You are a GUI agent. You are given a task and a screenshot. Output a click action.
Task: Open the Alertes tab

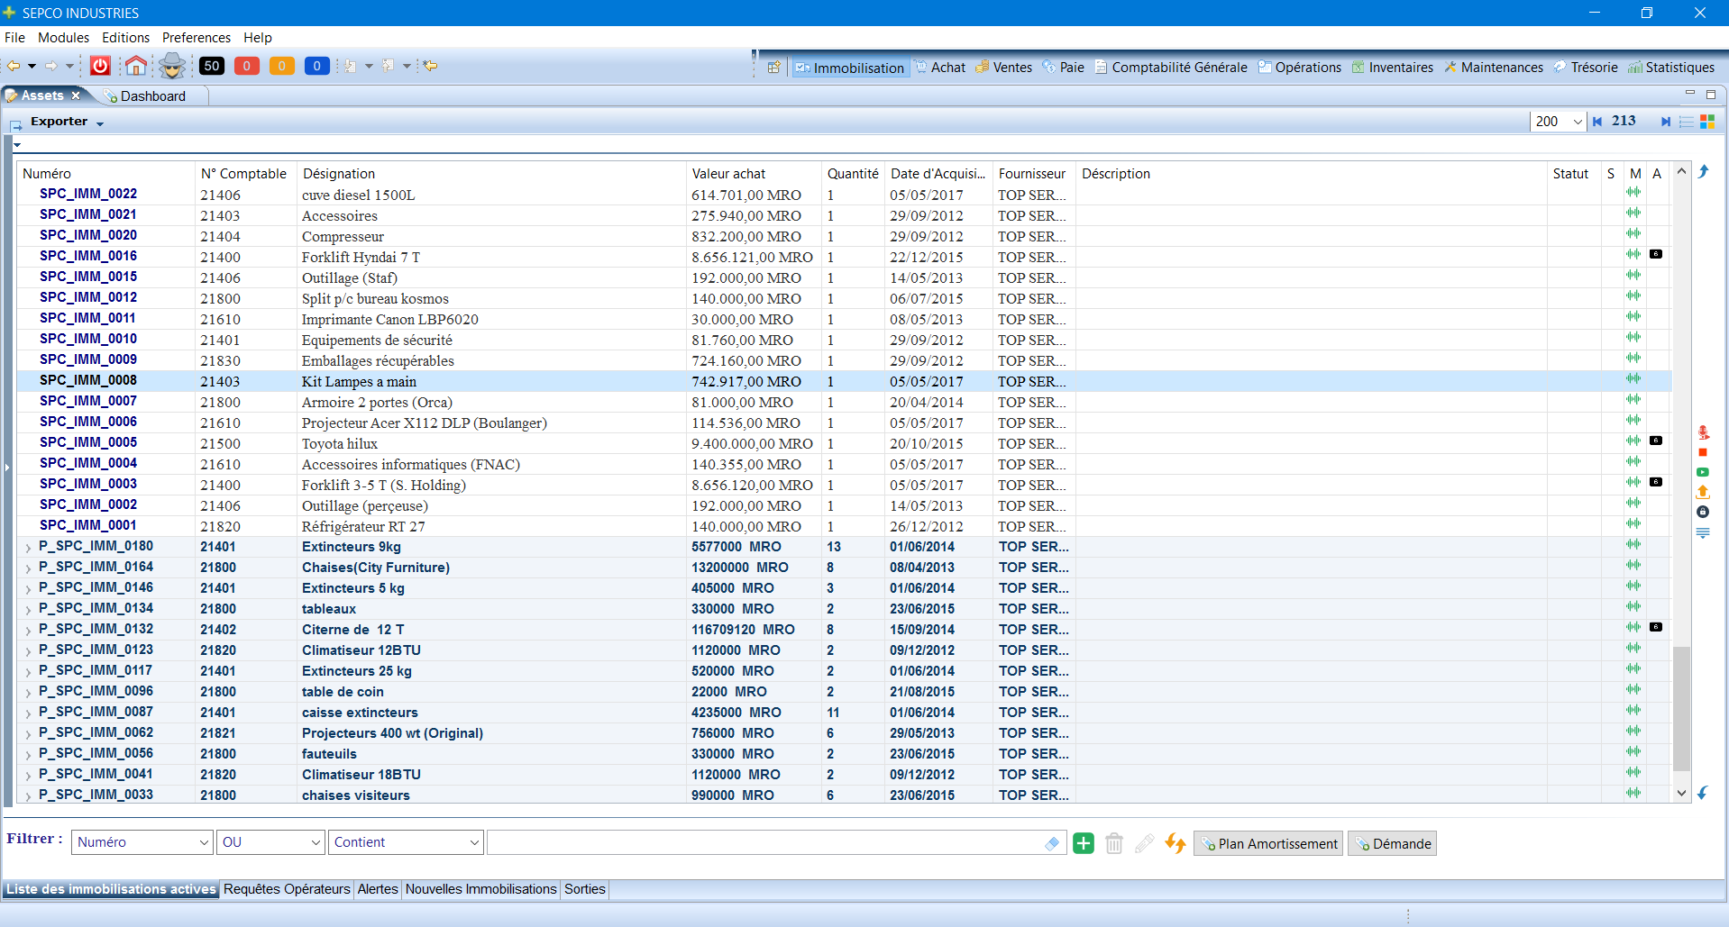pyautogui.click(x=378, y=889)
